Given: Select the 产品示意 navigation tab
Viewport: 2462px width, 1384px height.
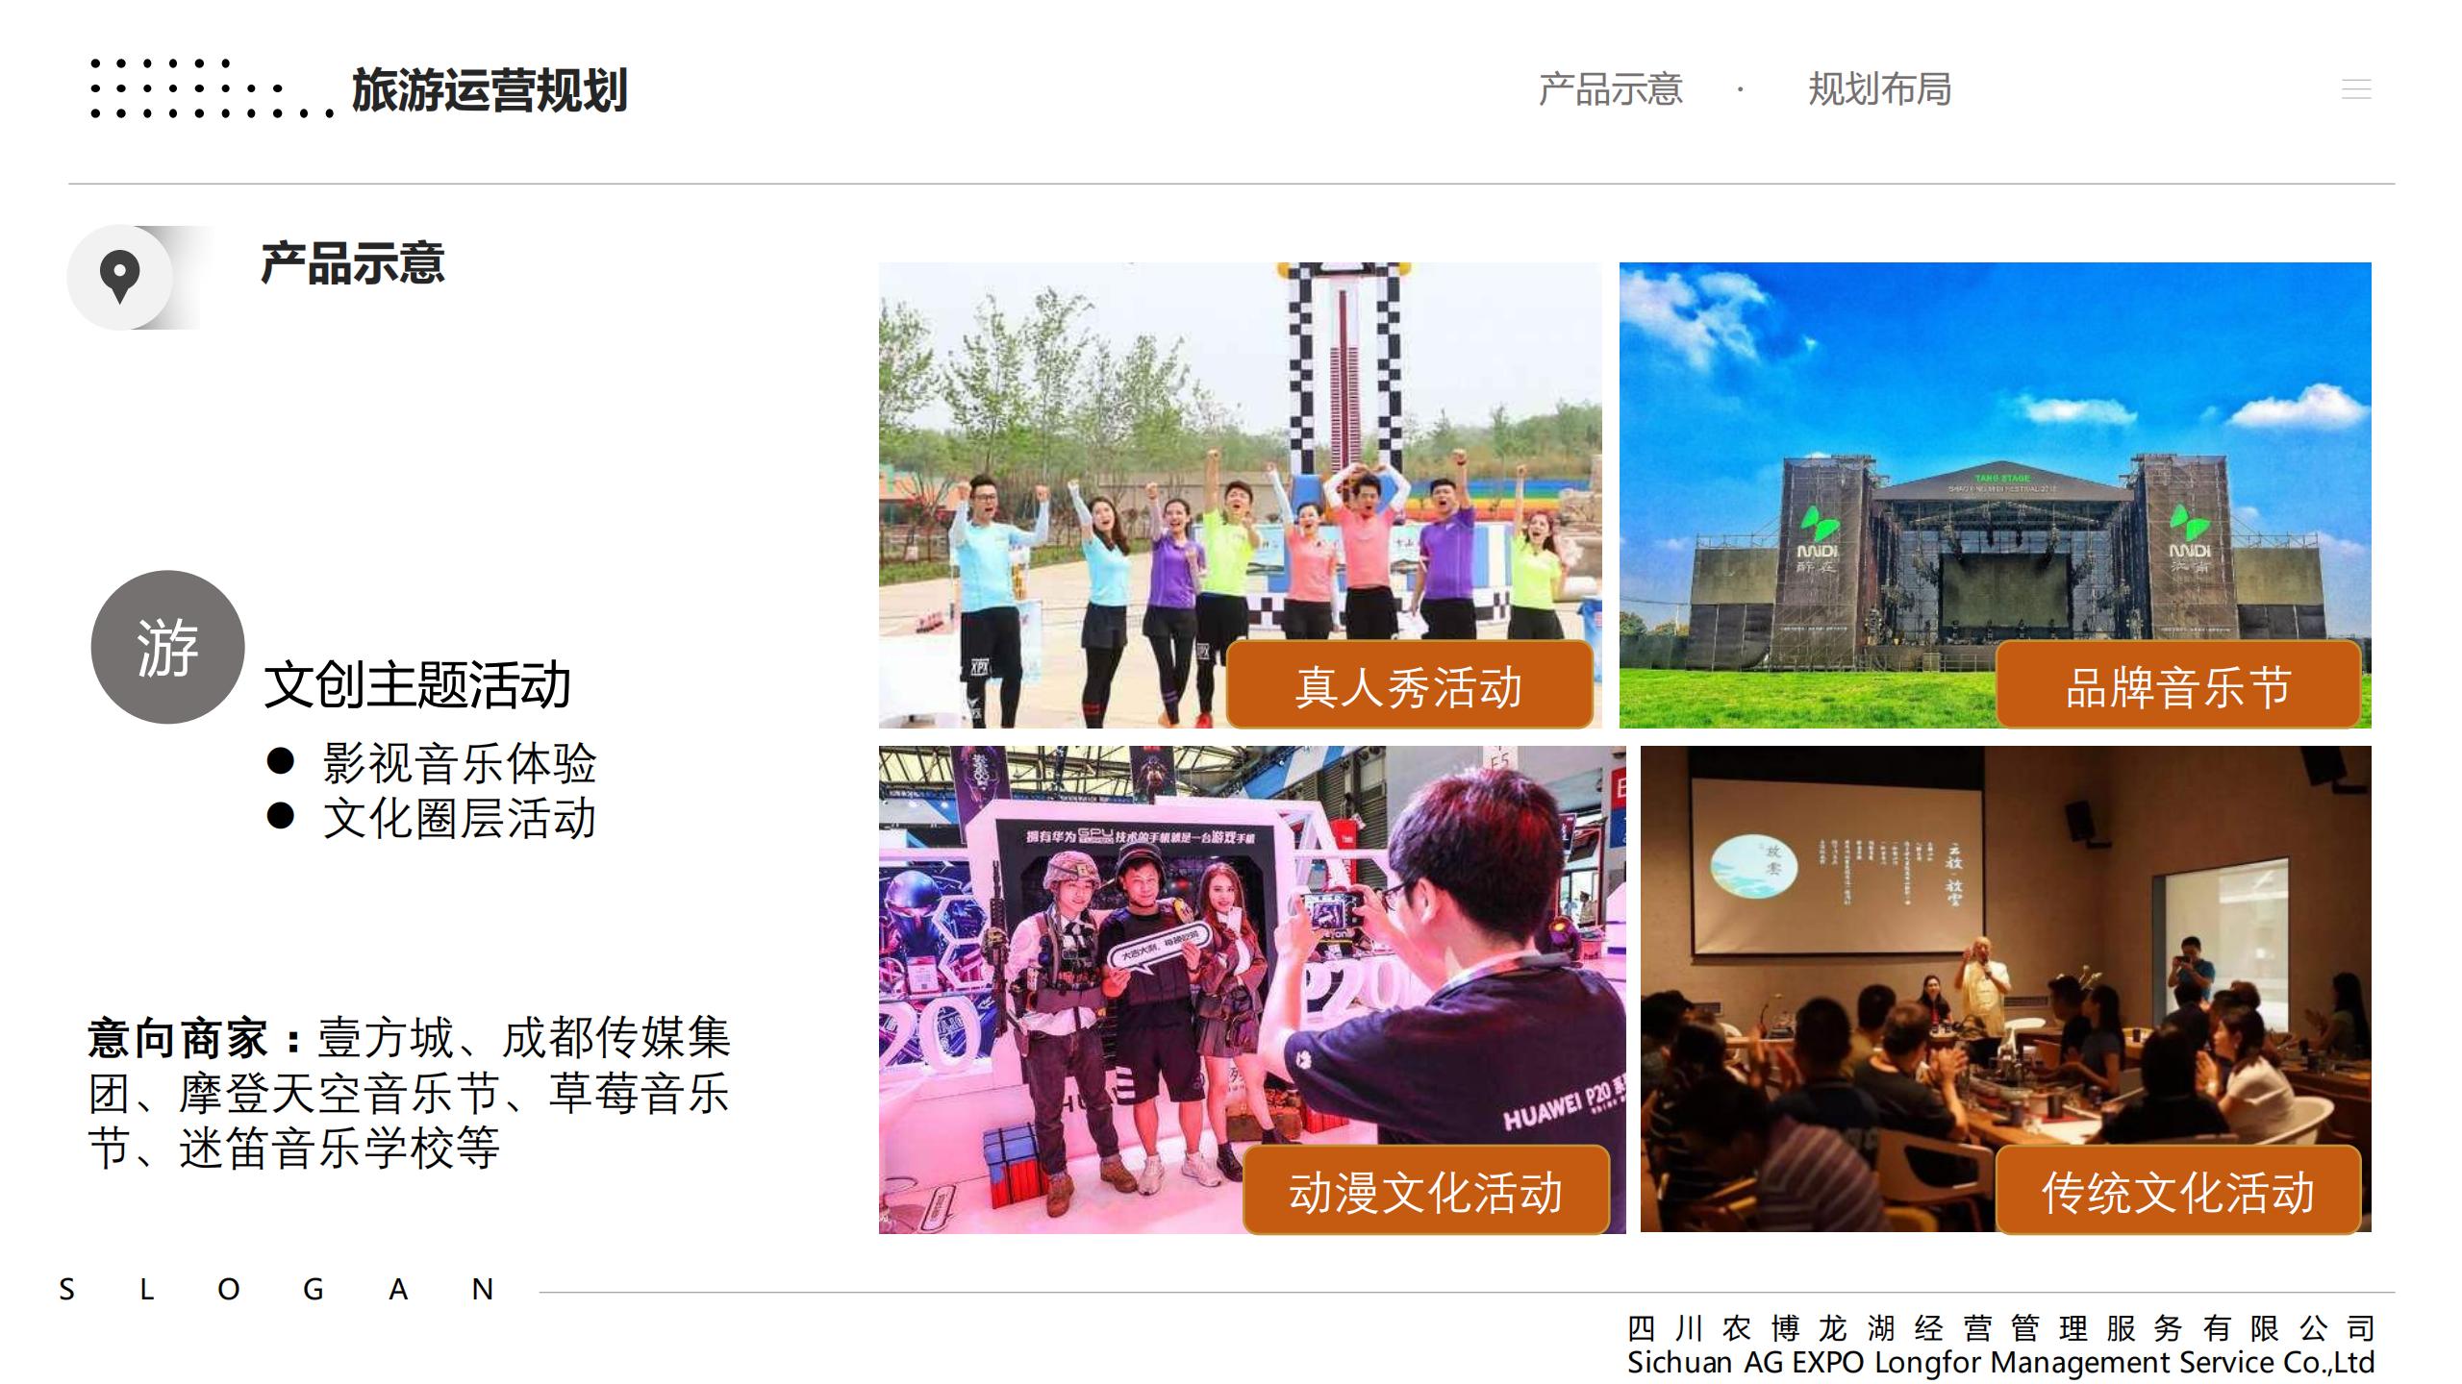Looking at the screenshot, I should tap(1610, 89).
